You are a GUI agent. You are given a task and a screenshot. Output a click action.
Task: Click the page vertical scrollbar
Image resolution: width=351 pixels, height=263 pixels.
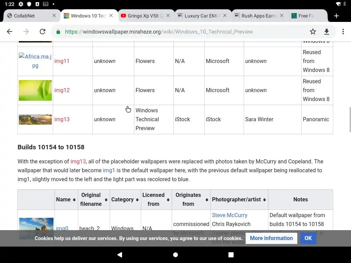[x=350, y=120]
